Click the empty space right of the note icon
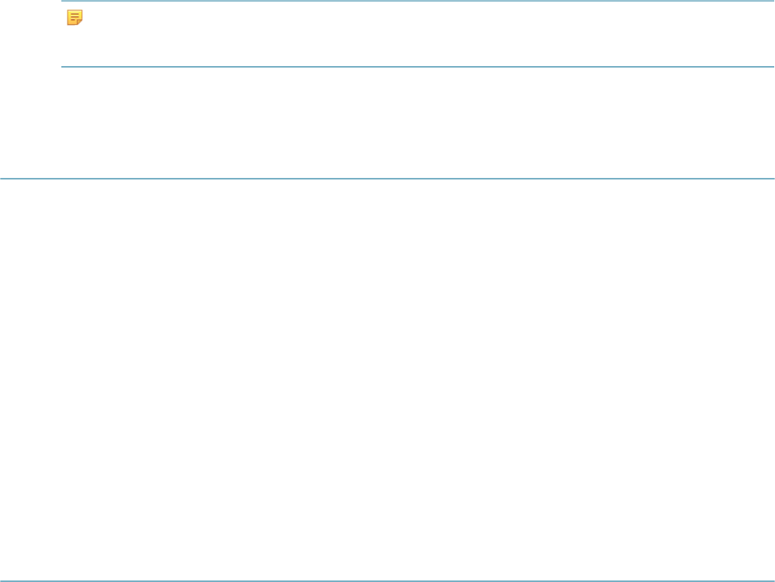The width and height of the screenshot is (775, 582). click(x=428, y=17)
